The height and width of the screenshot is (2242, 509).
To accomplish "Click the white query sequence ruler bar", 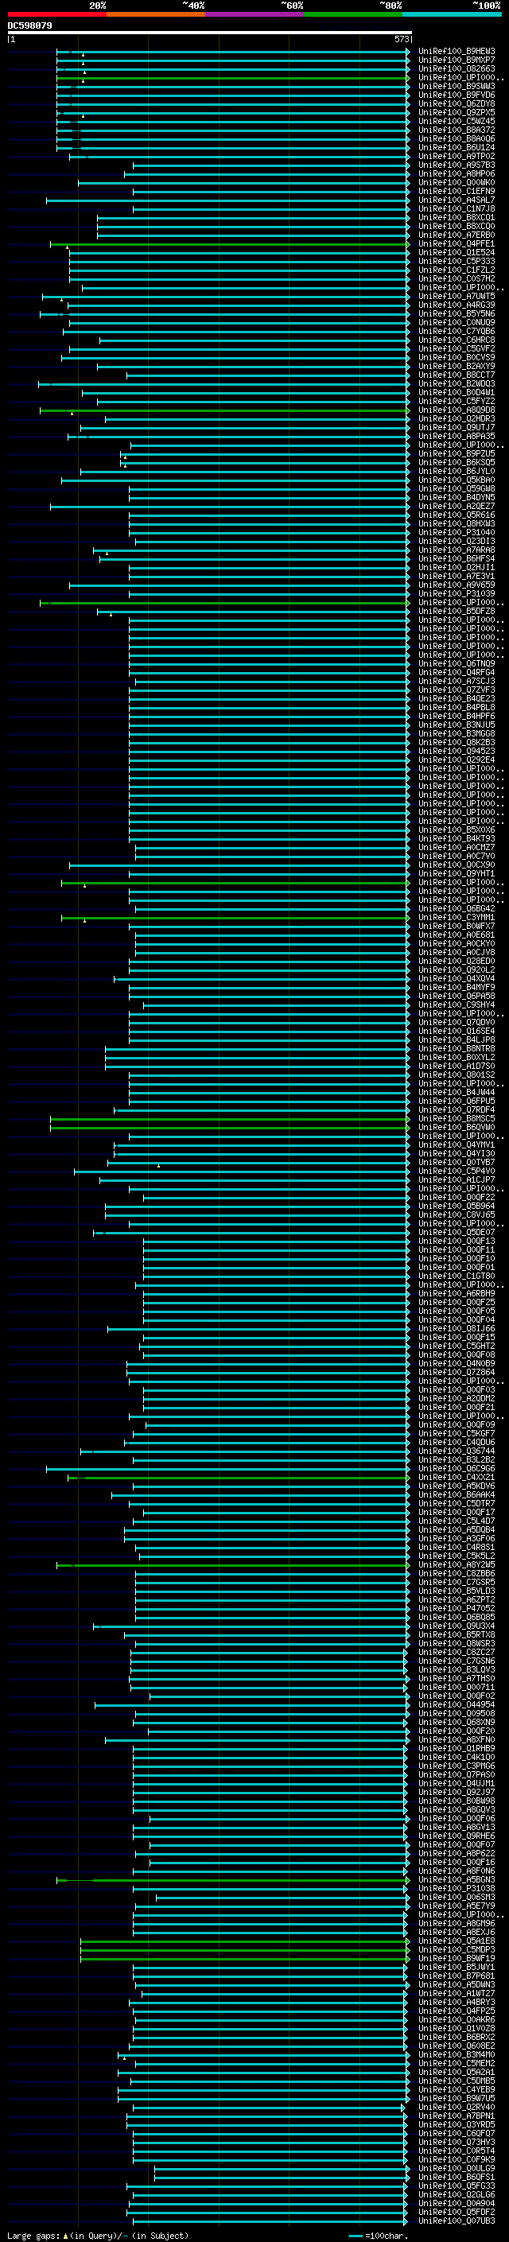I will 209,33.
